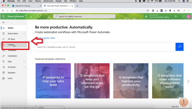Screen dimensions: 192x109
Task: Switch to the SharePoint Training tab
Action: coord(24,5)
